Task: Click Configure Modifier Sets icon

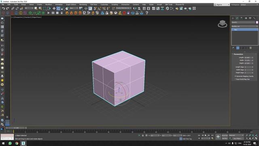Action: 251,48
